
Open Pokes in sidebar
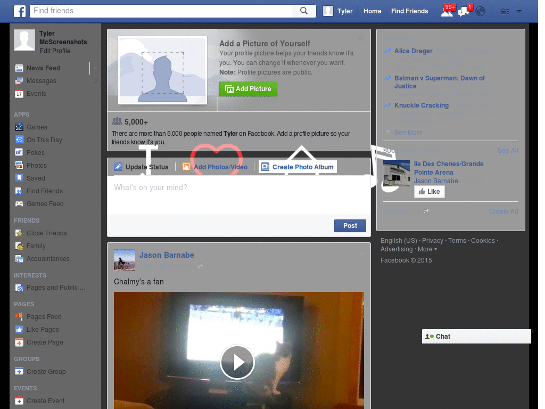(x=36, y=153)
